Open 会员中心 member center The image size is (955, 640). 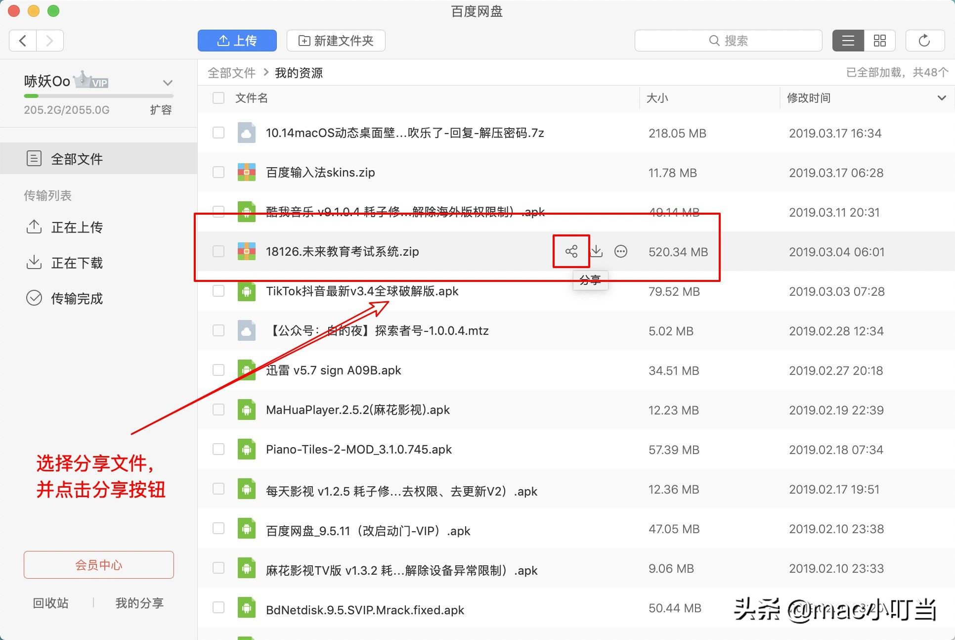point(98,565)
